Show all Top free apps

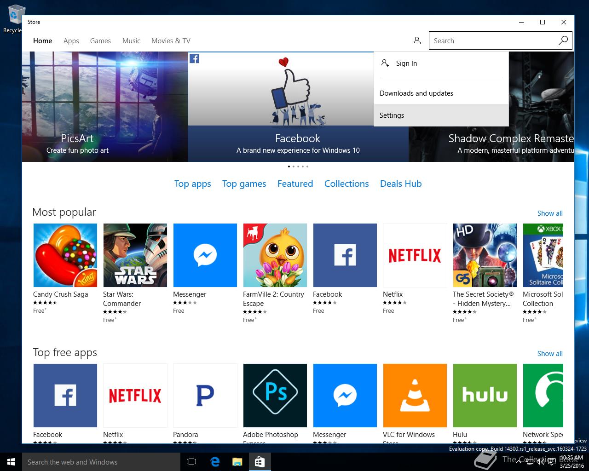click(x=550, y=353)
